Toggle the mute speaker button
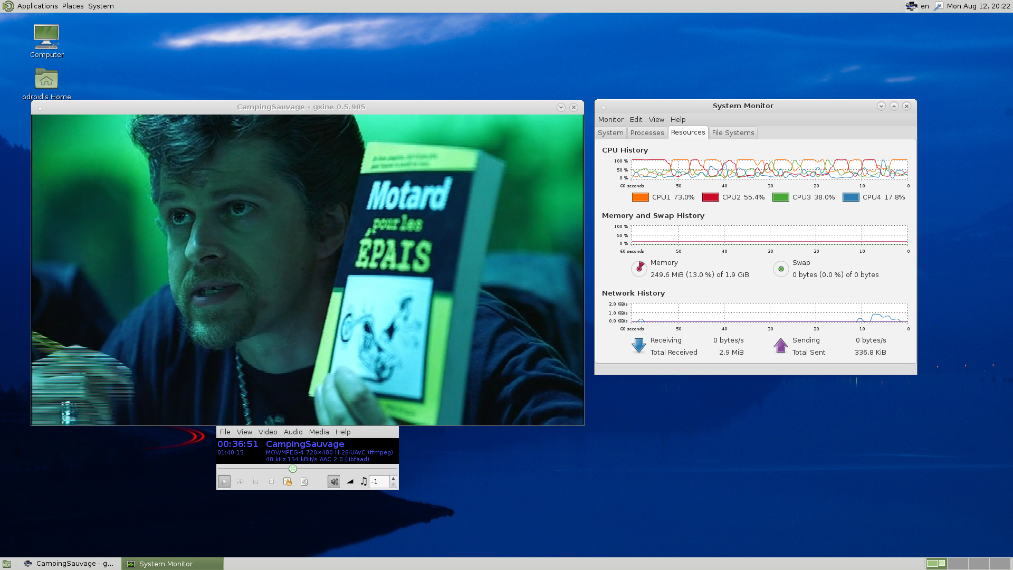Viewport: 1013px width, 570px height. [334, 481]
